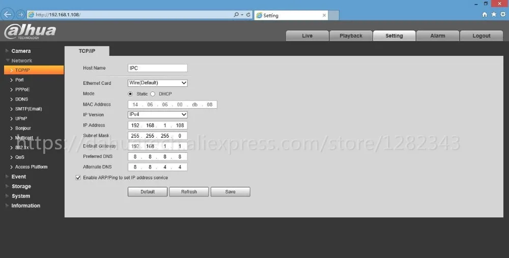Open the Multicast settings page

tap(24, 138)
